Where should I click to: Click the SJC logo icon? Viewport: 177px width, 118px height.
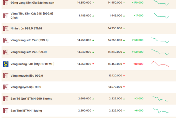[x=6, y=64]
